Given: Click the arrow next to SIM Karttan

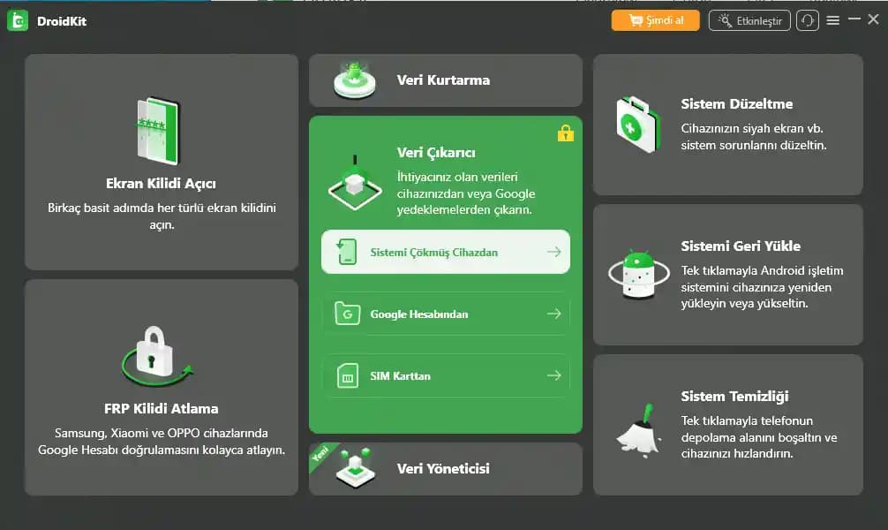Looking at the screenshot, I should pos(553,376).
